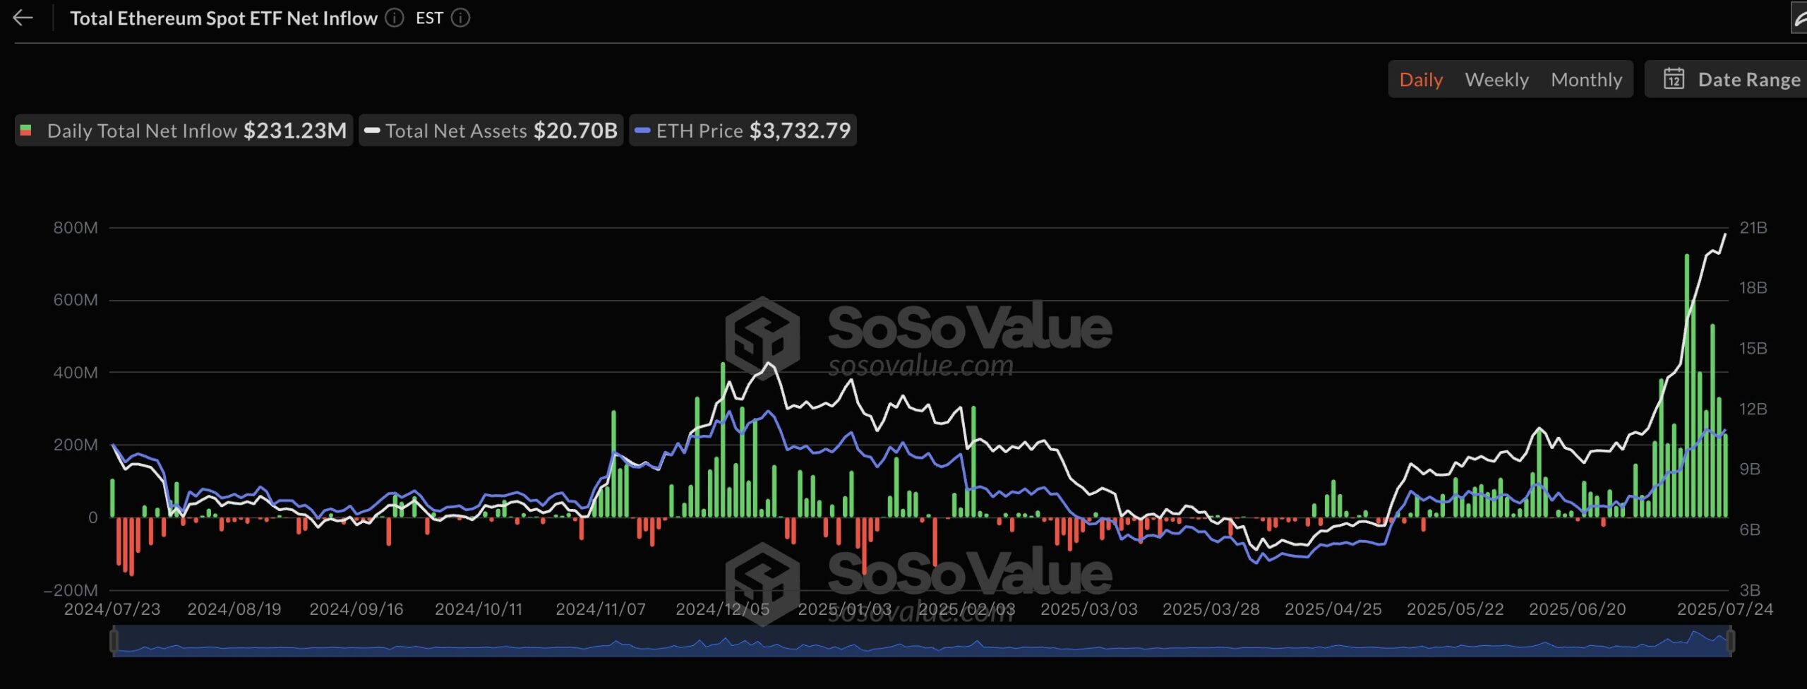Open the Date Range picker
The image size is (1807, 689).
click(1727, 79)
